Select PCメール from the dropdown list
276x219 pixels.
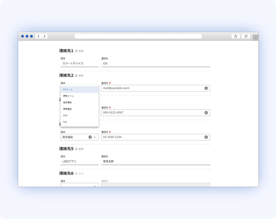[x=68, y=89]
